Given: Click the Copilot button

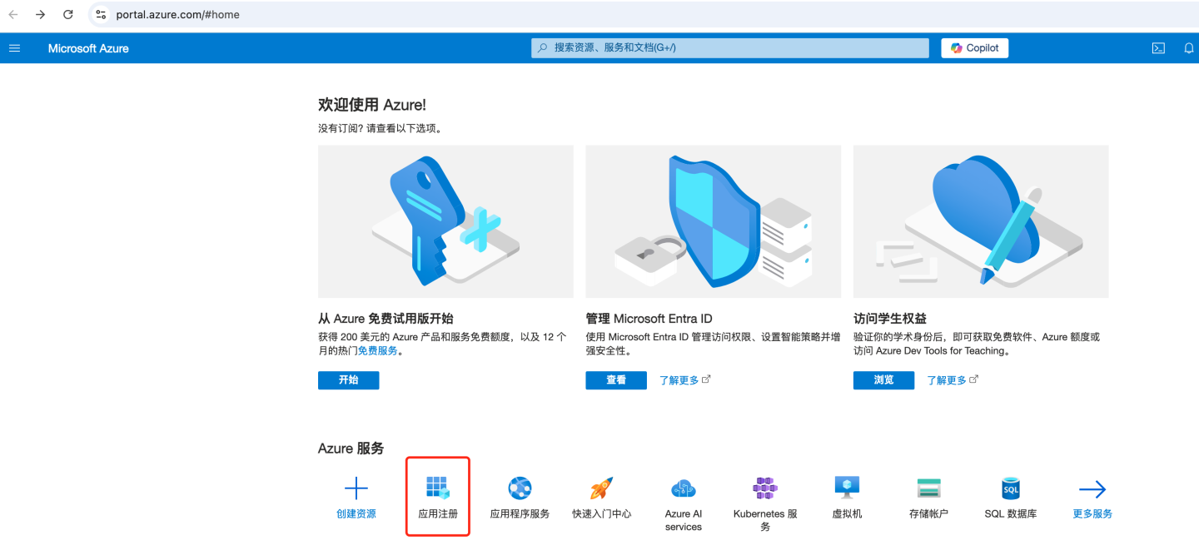Looking at the screenshot, I should coord(975,48).
